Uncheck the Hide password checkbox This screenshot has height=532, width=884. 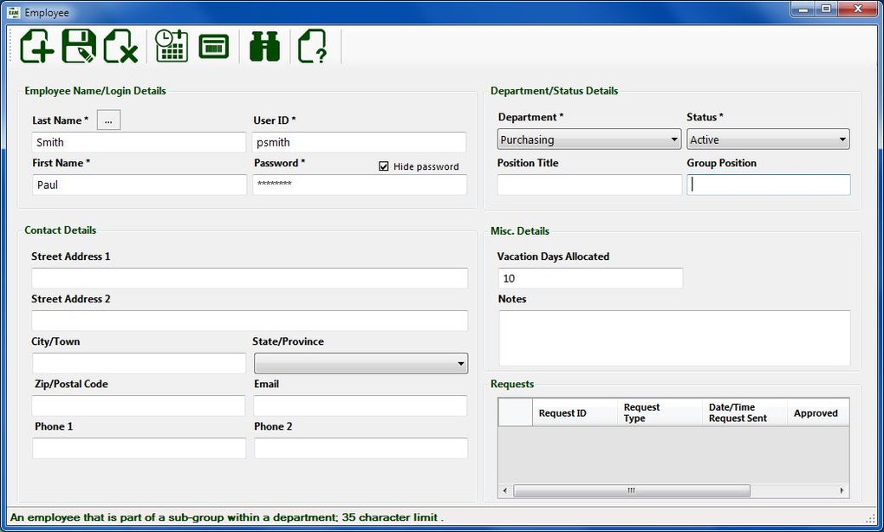coord(382,166)
